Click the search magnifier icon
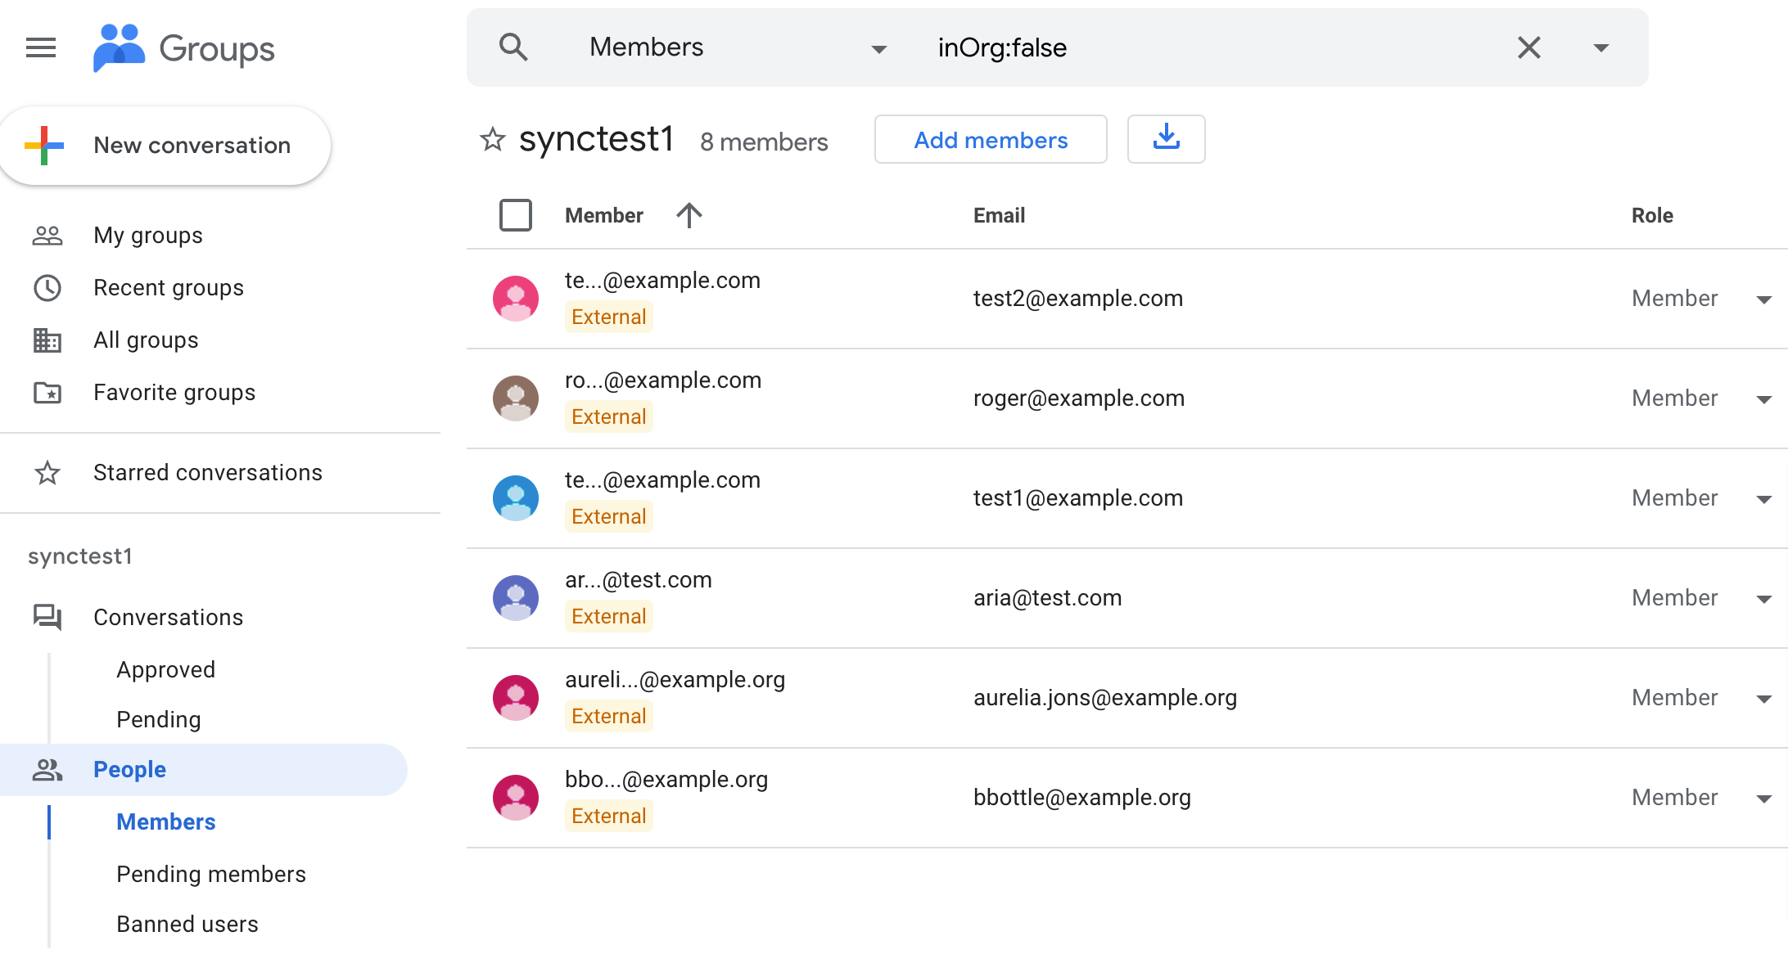This screenshot has height=954, width=1788. coord(513,47)
